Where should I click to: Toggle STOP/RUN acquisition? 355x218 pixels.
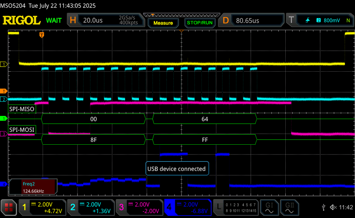200,23
